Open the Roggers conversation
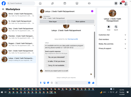This screenshot has height=97, width=131. (x=18, y=45)
